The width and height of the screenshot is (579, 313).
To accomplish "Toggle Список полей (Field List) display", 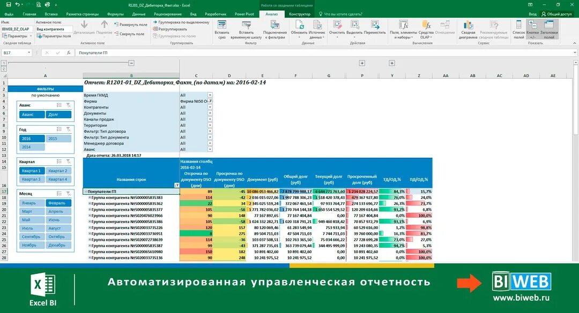I will [x=519, y=29].
